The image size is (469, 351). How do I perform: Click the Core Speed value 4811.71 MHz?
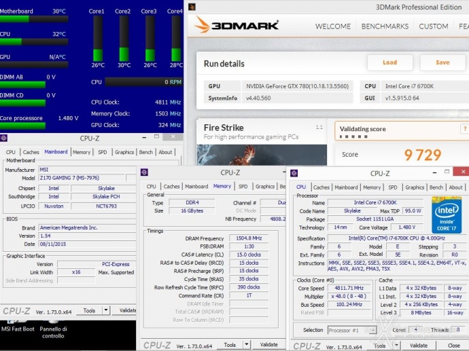pyautogui.click(x=349, y=288)
